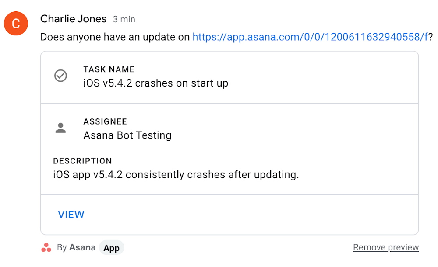Remove the Asana link preview
This screenshot has width=438, height=267.
tap(386, 247)
